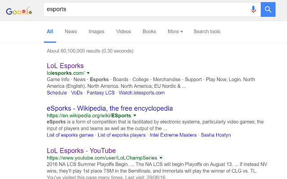Open Search tools
Image resolution: width=287 pixels, height=179 pixels.
pyautogui.click(x=207, y=32)
